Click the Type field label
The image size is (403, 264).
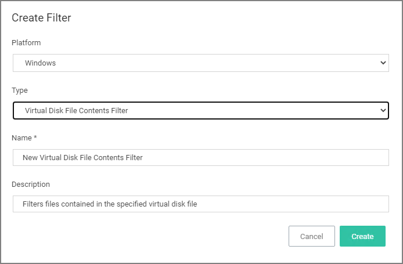pyautogui.click(x=20, y=91)
